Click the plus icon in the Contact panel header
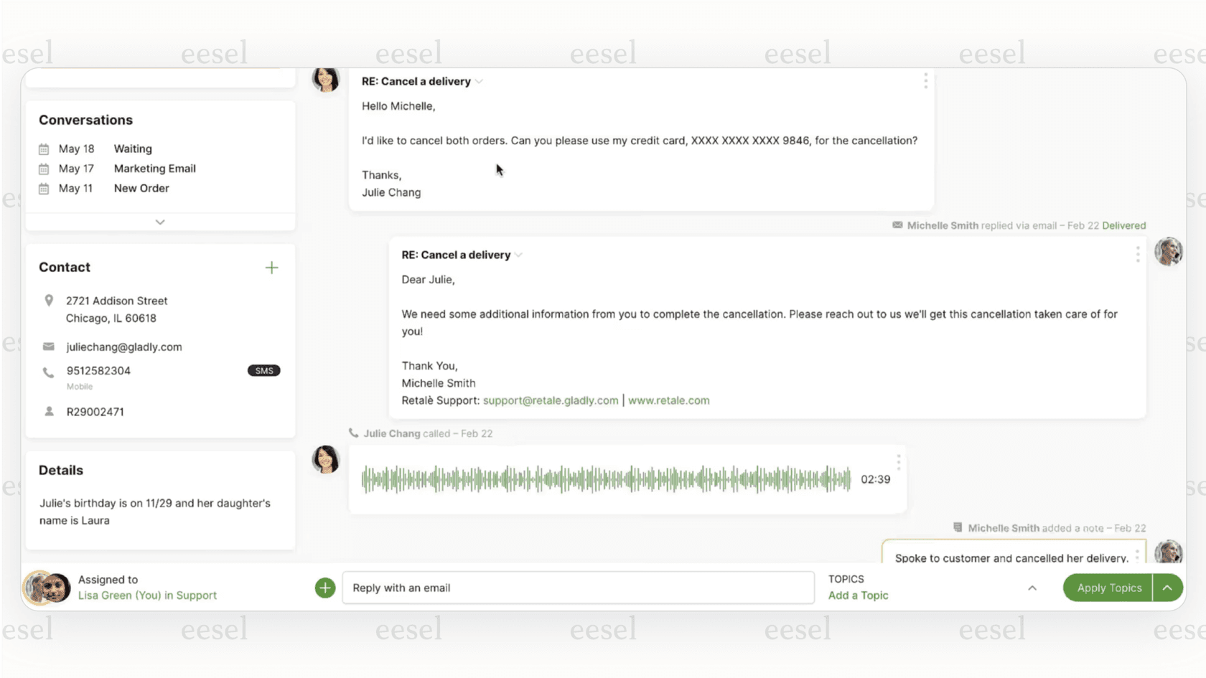The width and height of the screenshot is (1206, 678). [271, 267]
